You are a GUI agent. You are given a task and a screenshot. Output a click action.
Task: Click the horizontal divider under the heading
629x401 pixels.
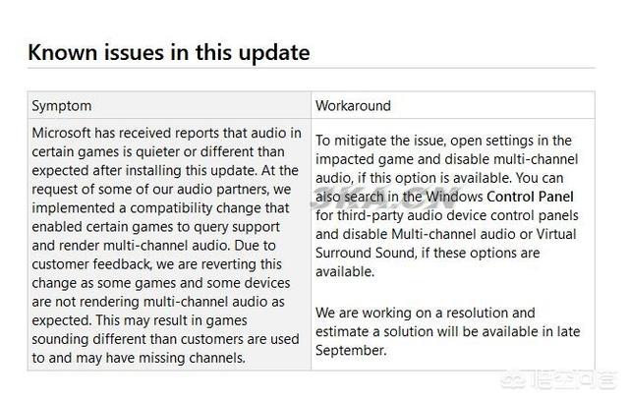pyautogui.click(x=312, y=68)
